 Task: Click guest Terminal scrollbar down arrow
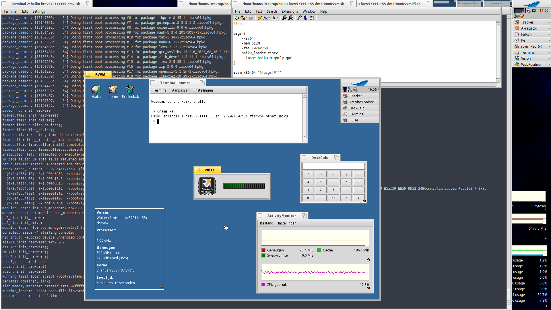tap(304, 136)
